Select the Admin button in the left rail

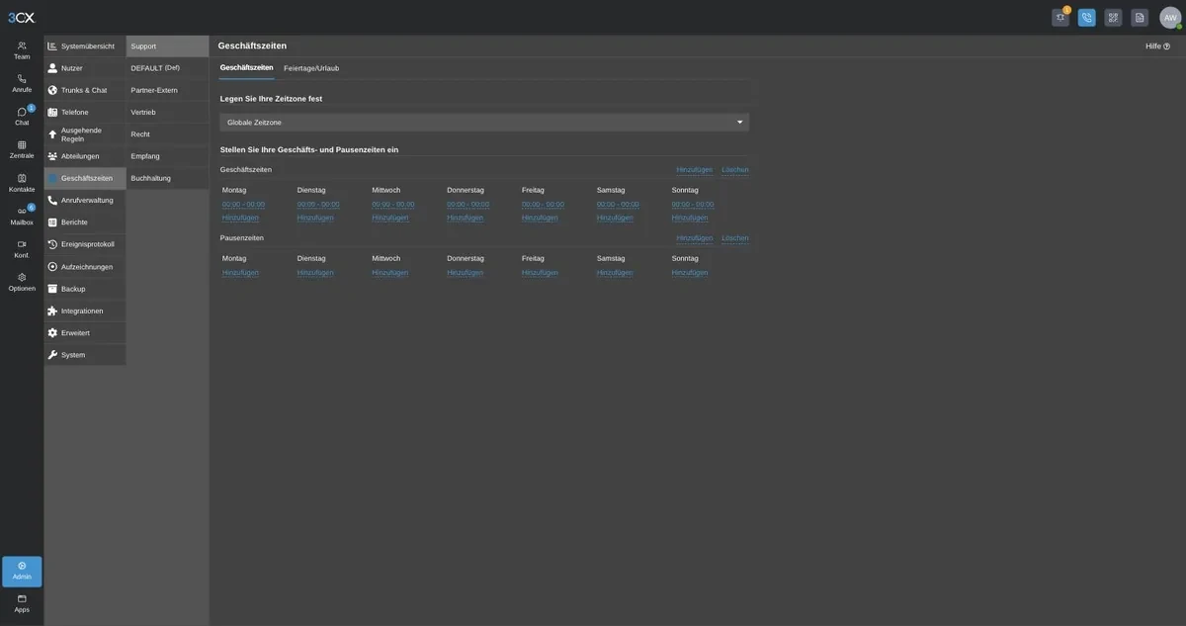(x=22, y=571)
